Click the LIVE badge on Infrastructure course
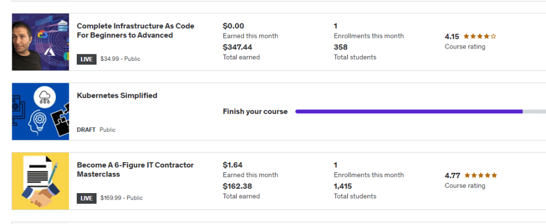The width and height of the screenshot is (546, 224). [x=87, y=59]
